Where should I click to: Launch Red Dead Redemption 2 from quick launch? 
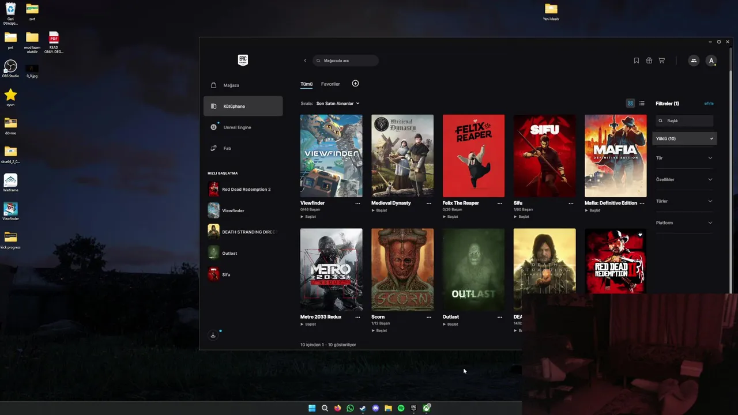243,189
